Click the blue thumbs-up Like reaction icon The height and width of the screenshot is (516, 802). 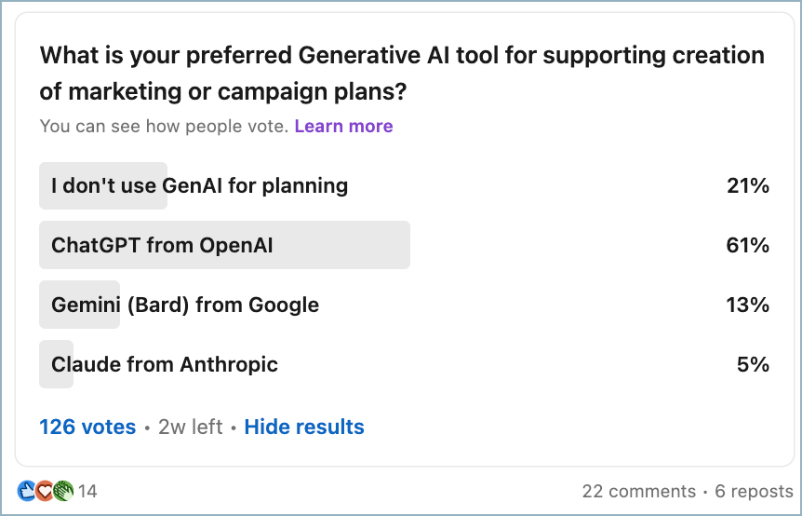(x=25, y=491)
